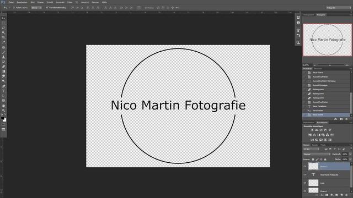This screenshot has height=198, width=353.
Task: Hide the Ebene 1 layer
Action: click(x=305, y=191)
